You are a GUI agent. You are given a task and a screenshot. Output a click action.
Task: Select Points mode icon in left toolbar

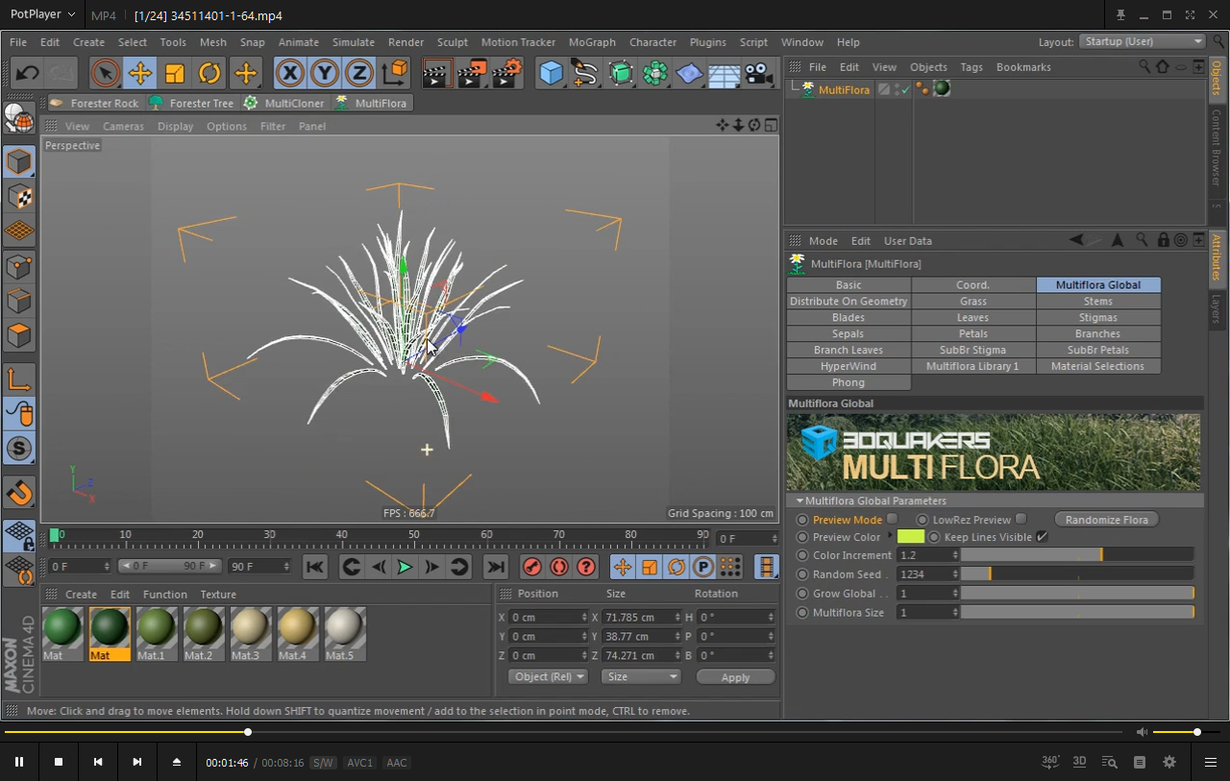click(19, 266)
